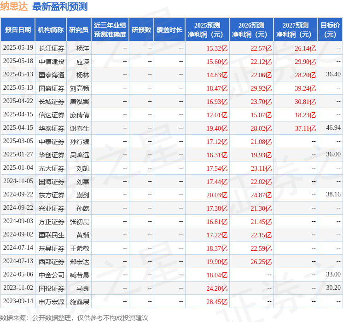Click the 数据来源 disclaimer footer text

click(74, 318)
